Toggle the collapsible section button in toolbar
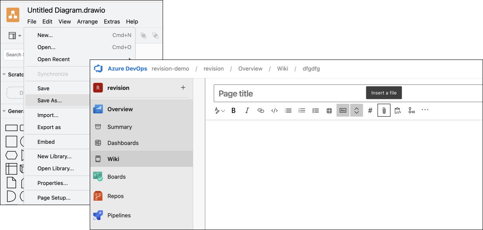Screen dimensions: 483x230 (357, 111)
